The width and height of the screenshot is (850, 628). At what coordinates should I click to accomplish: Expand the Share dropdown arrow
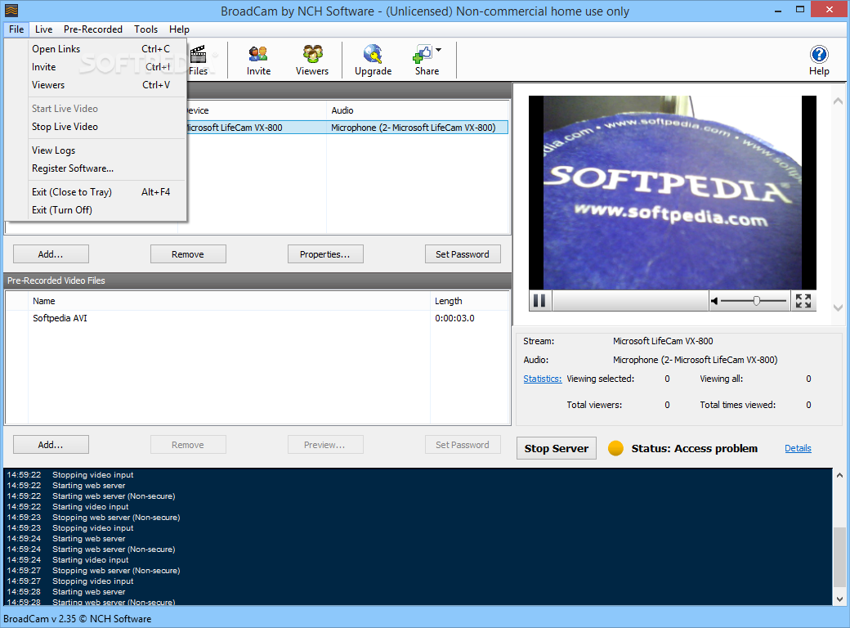[x=439, y=50]
